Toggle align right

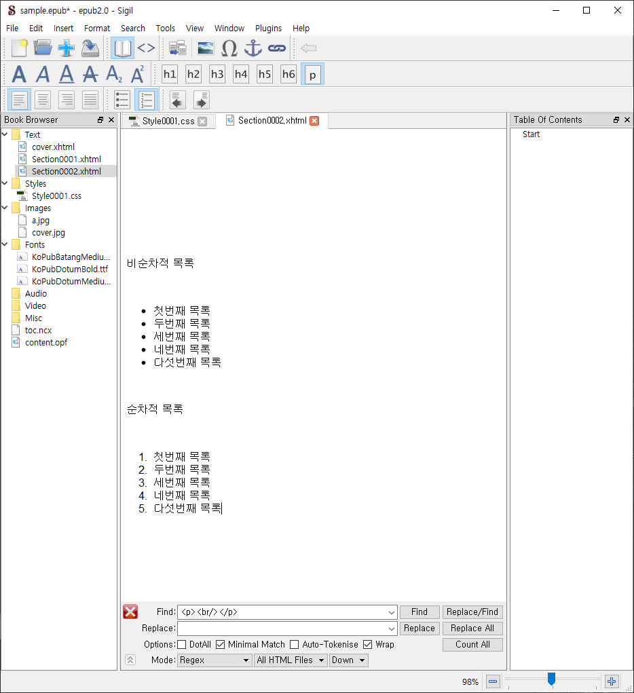[67, 100]
